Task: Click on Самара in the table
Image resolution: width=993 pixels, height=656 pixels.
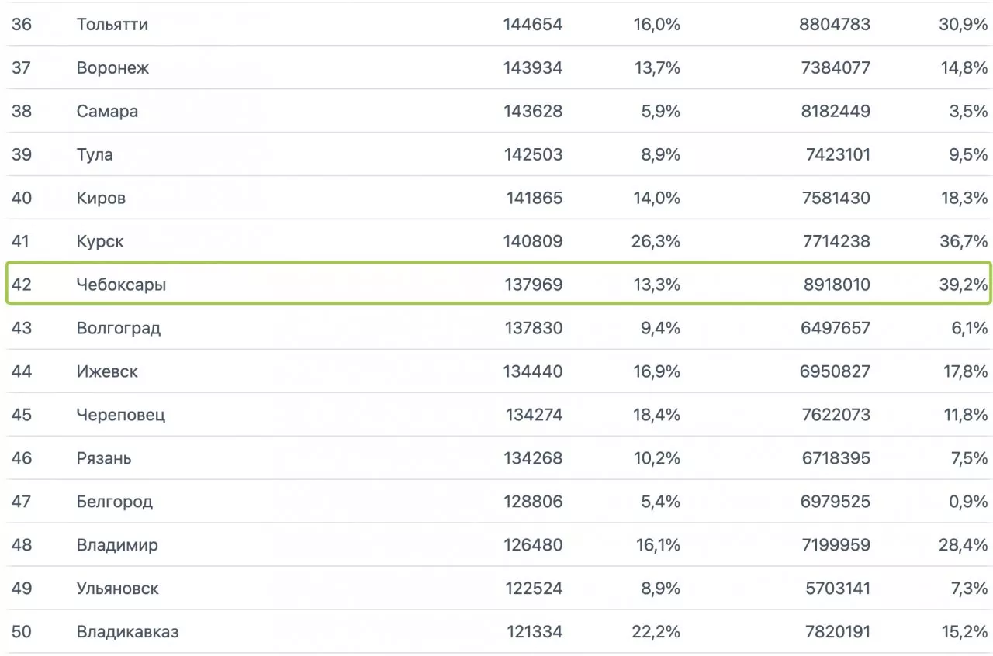Action: coord(107,112)
